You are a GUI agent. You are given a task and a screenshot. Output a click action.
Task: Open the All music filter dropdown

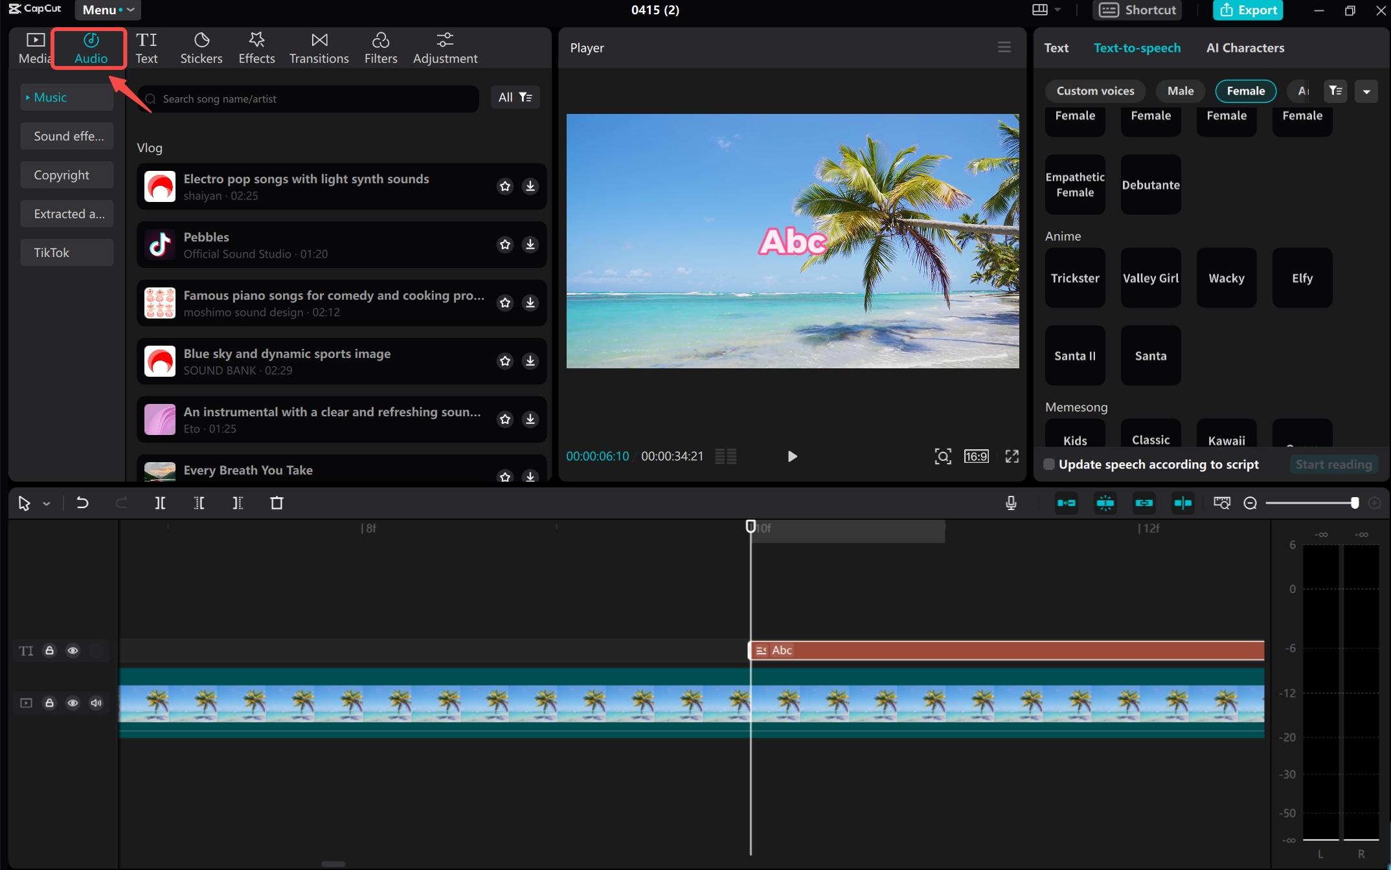pyautogui.click(x=515, y=97)
